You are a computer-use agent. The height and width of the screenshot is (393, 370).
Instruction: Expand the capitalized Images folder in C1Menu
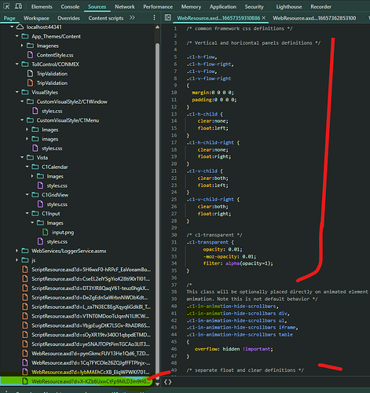[x=27, y=130]
